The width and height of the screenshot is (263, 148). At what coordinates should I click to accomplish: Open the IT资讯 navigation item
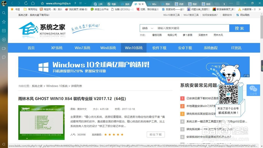pos(236,48)
